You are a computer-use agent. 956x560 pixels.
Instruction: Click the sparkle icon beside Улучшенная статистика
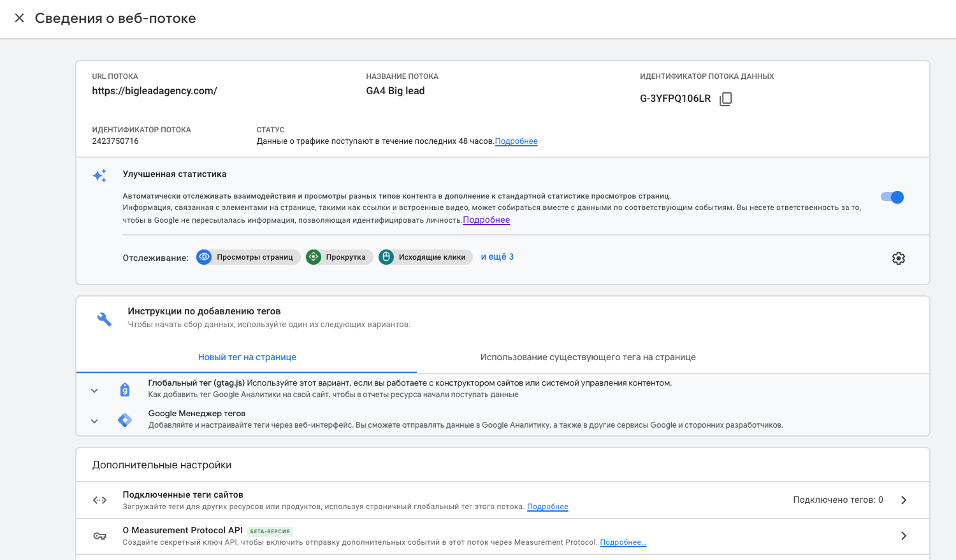pos(99,176)
